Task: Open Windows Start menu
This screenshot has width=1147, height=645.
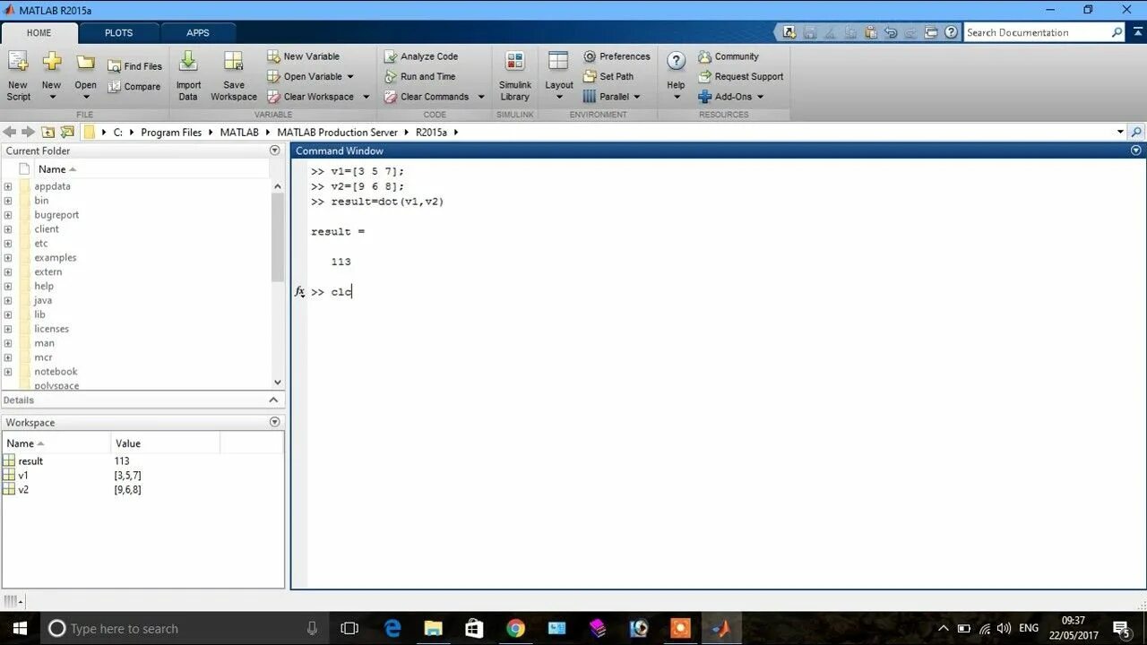Action: (20, 629)
